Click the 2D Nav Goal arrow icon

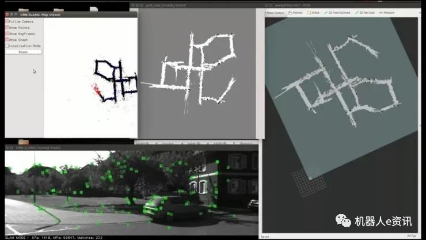[x=357, y=13]
